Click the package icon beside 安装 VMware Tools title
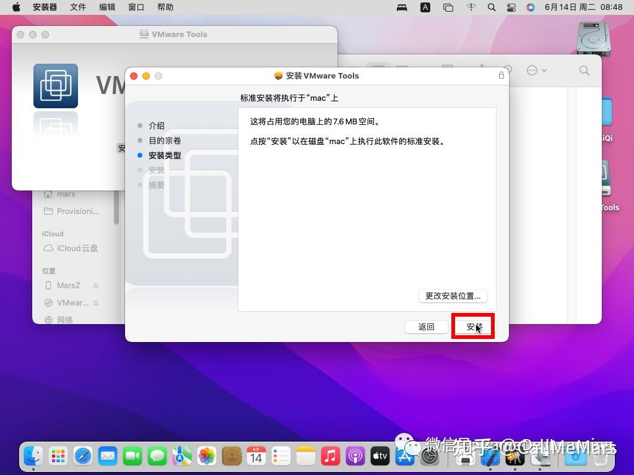 pos(278,75)
